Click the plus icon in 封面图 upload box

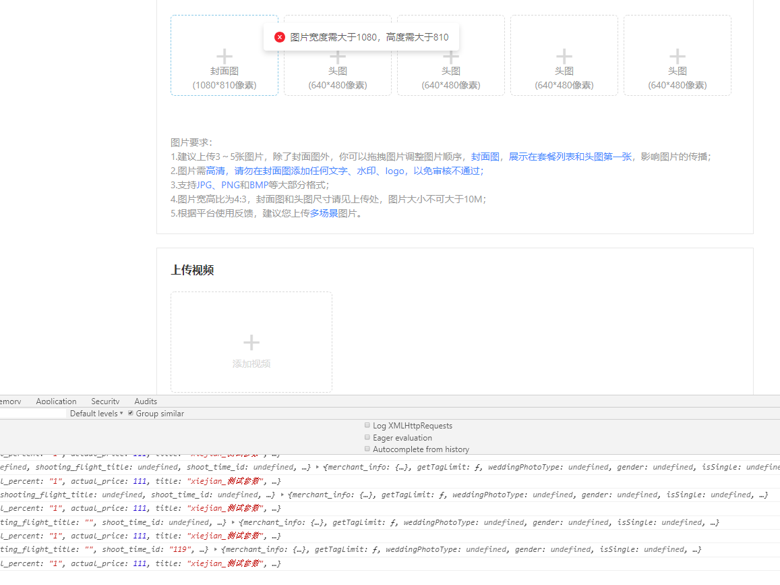click(x=224, y=57)
